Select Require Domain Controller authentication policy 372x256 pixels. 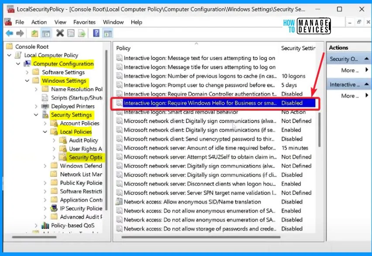click(x=215, y=94)
